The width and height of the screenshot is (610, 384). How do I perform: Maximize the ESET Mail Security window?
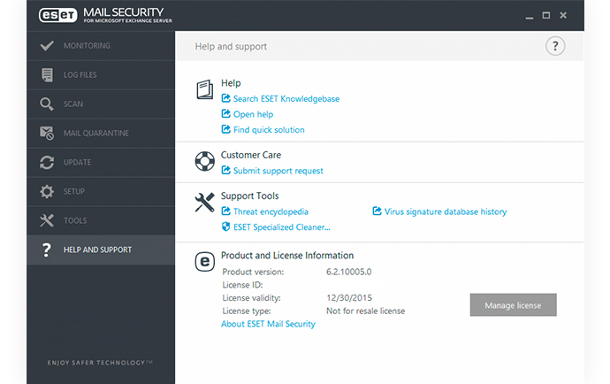coord(546,15)
